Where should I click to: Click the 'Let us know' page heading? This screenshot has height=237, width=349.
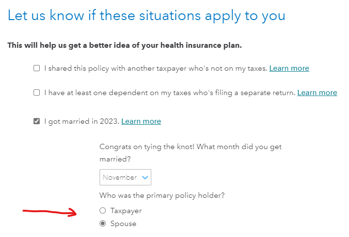pos(146,15)
